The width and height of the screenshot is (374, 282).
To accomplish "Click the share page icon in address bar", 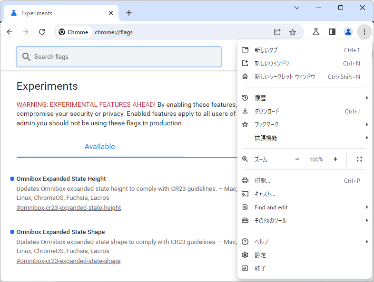I will (277, 32).
